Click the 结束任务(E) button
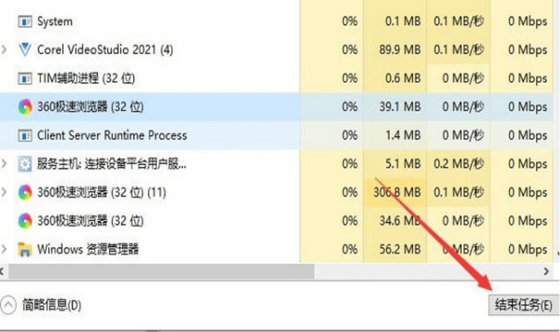 524,305
